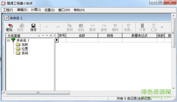Screen dimensions: 177x102
Task: Click the 汇总 (Summary) sigma icon
Action: (x=154, y=27)
